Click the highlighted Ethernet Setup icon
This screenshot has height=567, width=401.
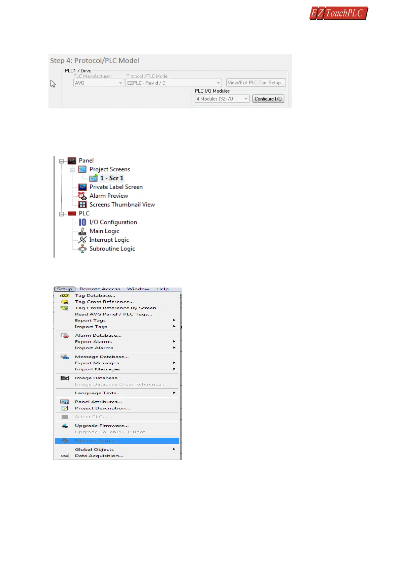click(x=65, y=441)
